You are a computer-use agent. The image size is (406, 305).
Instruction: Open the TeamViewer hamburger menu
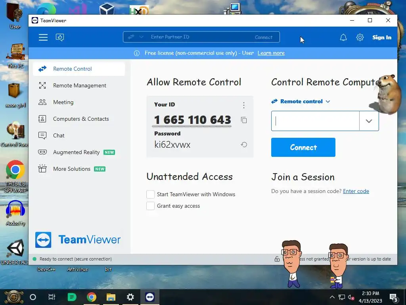coord(43,37)
